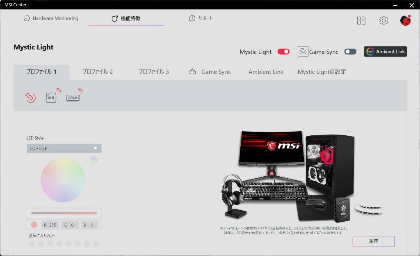Pick a color on the color wheel
Screen dimensions: 420x256
pos(63,180)
